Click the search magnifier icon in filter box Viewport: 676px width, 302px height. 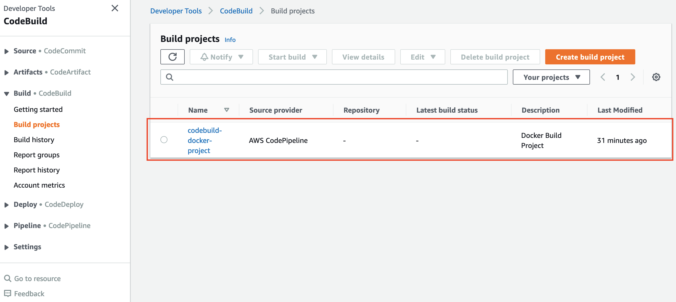(170, 77)
